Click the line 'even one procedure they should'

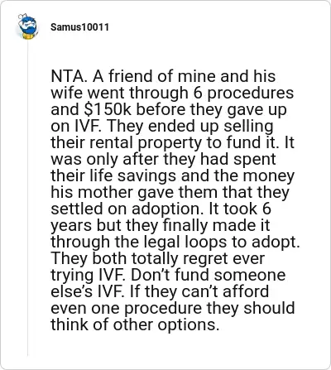click(173, 309)
